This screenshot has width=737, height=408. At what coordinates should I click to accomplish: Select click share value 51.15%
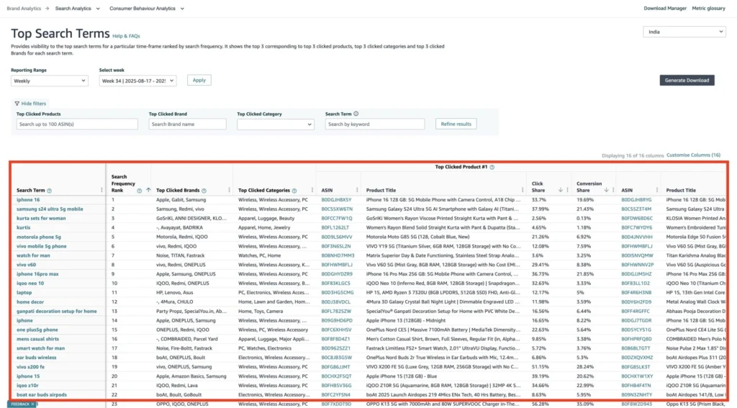click(x=540, y=367)
